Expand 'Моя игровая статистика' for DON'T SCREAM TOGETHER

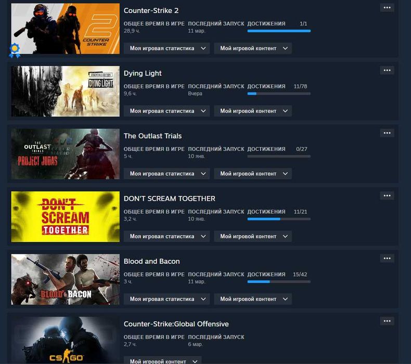pyautogui.click(x=166, y=236)
